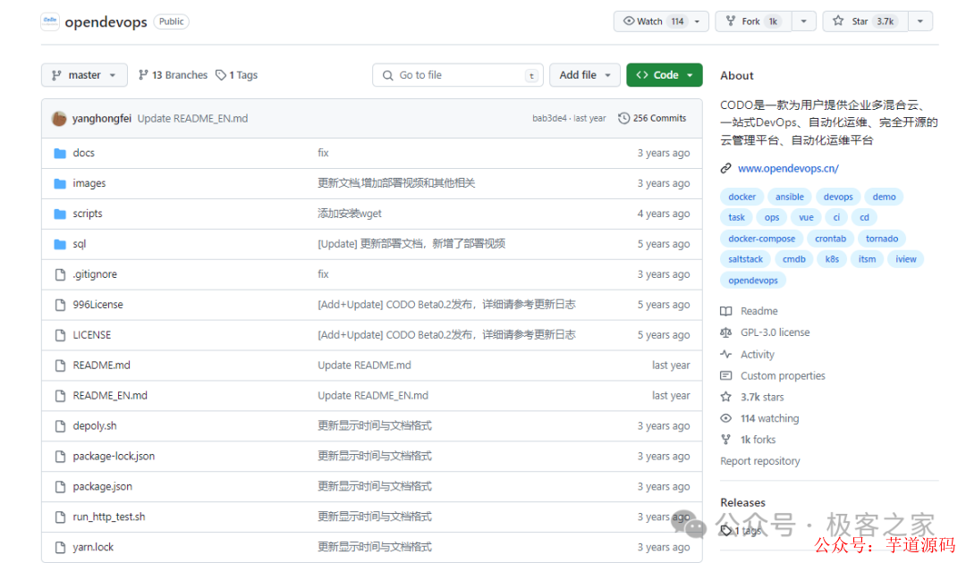Select the itsm topic tag
Viewport: 966px width, 563px height.
[x=867, y=260]
